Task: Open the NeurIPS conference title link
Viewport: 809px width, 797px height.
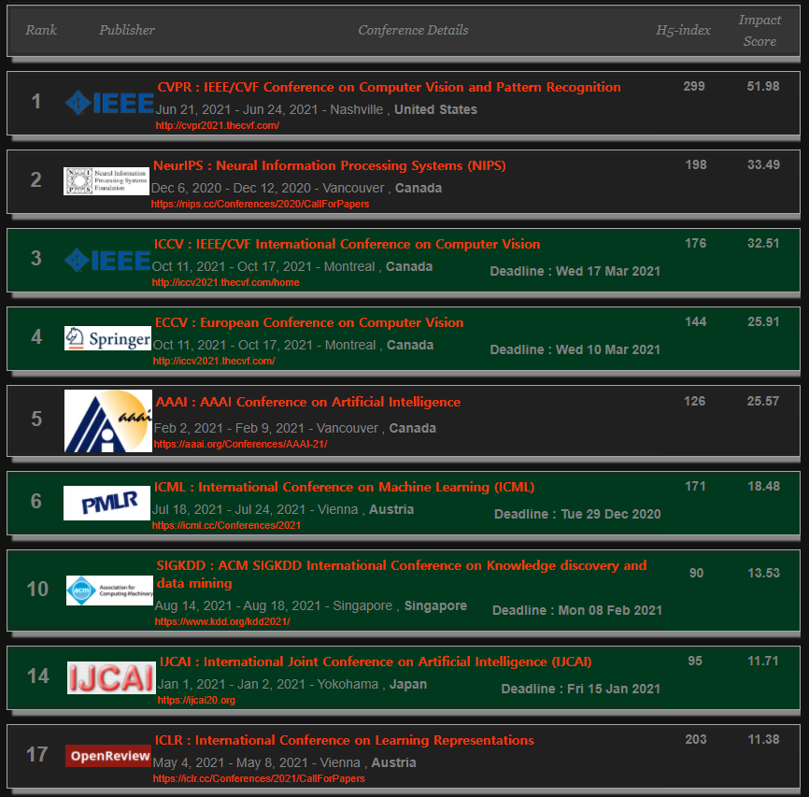Action: click(x=329, y=165)
